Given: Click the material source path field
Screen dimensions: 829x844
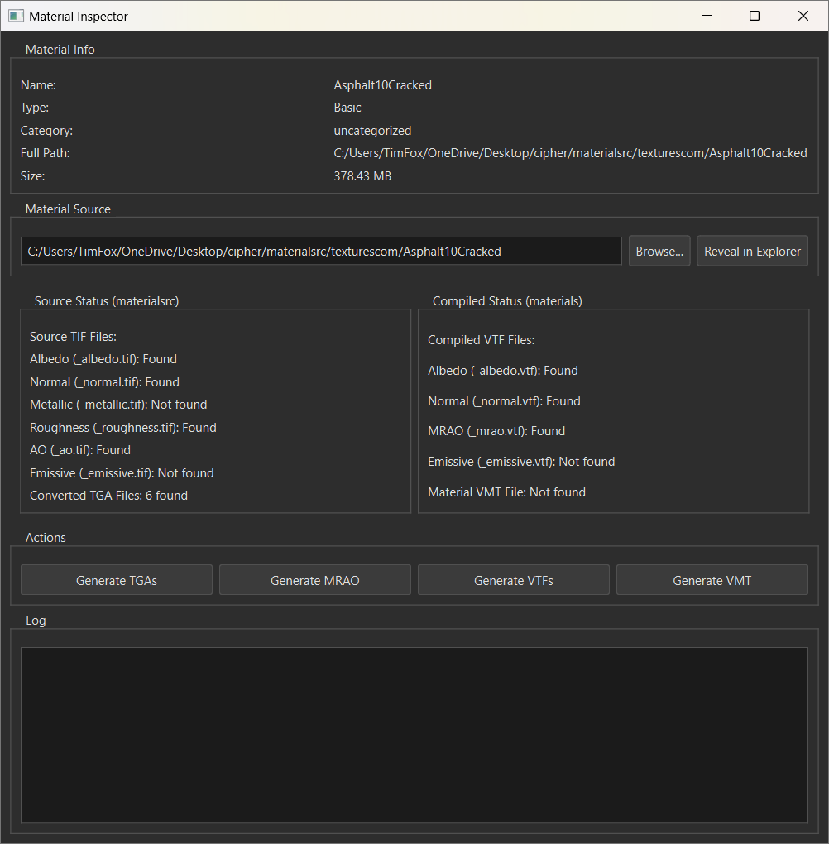Looking at the screenshot, I should point(321,251).
